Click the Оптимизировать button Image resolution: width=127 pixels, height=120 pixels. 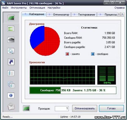[x=85, y=108]
